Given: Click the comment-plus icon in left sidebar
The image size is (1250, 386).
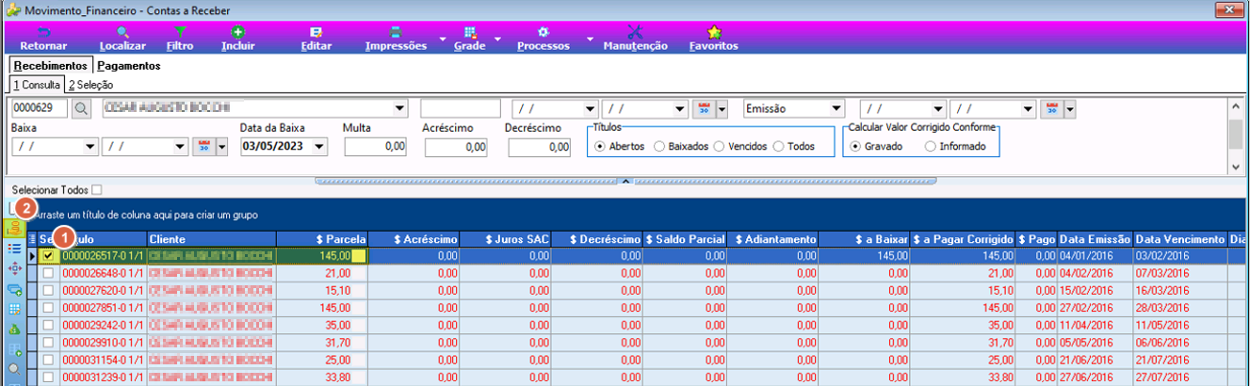Looking at the screenshot, I should pyautogui.click(x=13, y=289).
